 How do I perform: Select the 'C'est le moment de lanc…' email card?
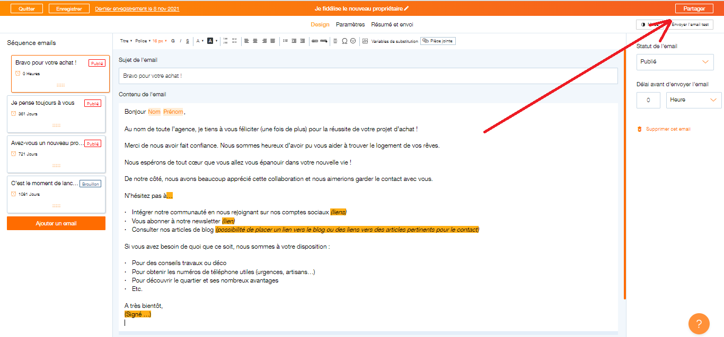pos(56,194)
